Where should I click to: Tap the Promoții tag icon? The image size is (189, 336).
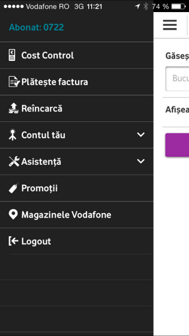pyautogui.click(x=14, y=188)
